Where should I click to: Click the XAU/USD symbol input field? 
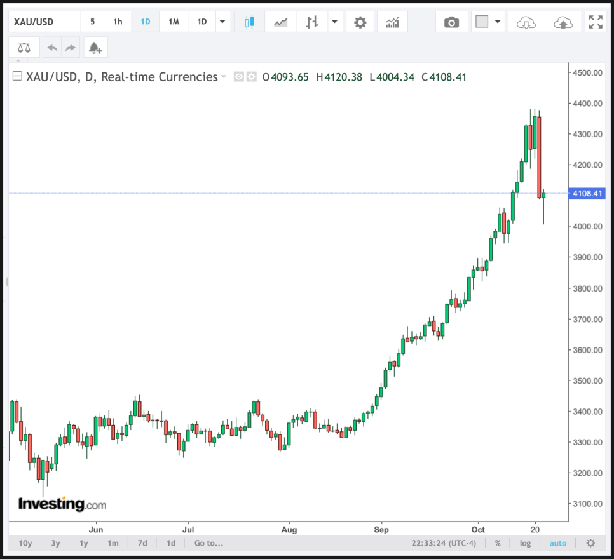click(44, 22)
